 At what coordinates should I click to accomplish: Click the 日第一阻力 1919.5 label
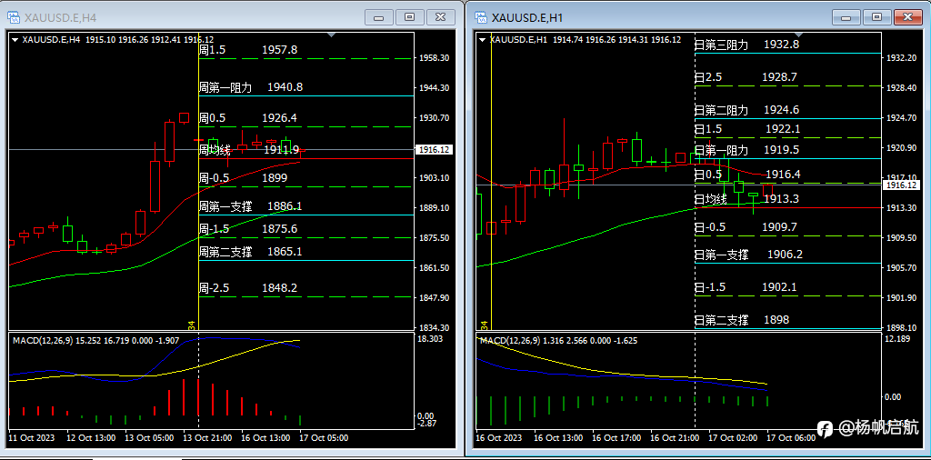pyautogui.click(x=747, y=150)
